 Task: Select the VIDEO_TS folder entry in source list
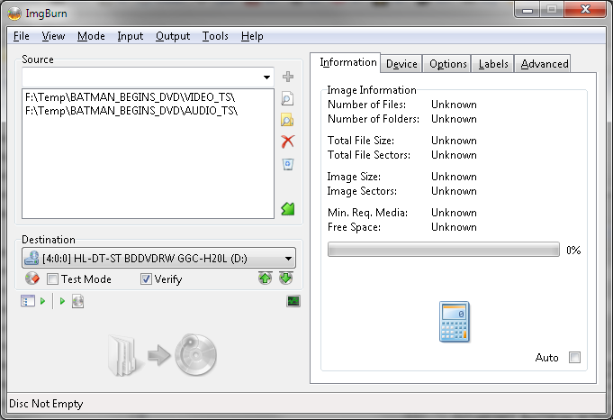130,97
